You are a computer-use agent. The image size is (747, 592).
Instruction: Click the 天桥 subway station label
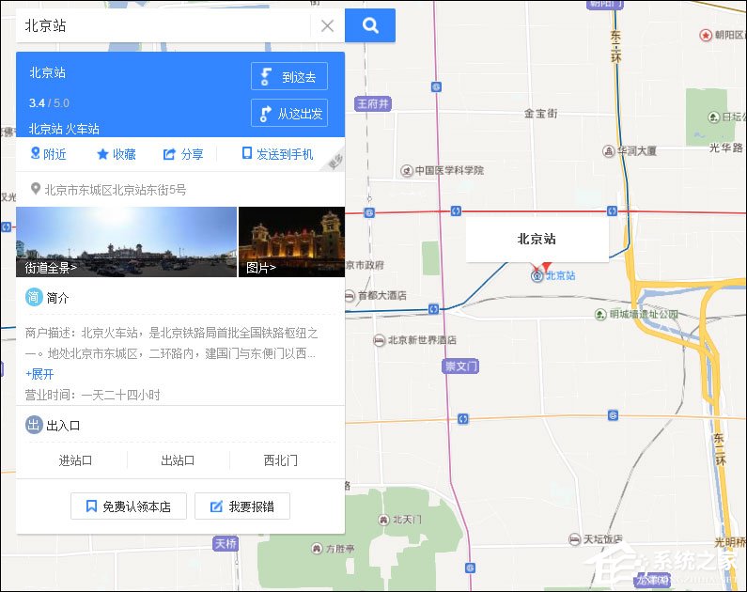coord(226,543)
